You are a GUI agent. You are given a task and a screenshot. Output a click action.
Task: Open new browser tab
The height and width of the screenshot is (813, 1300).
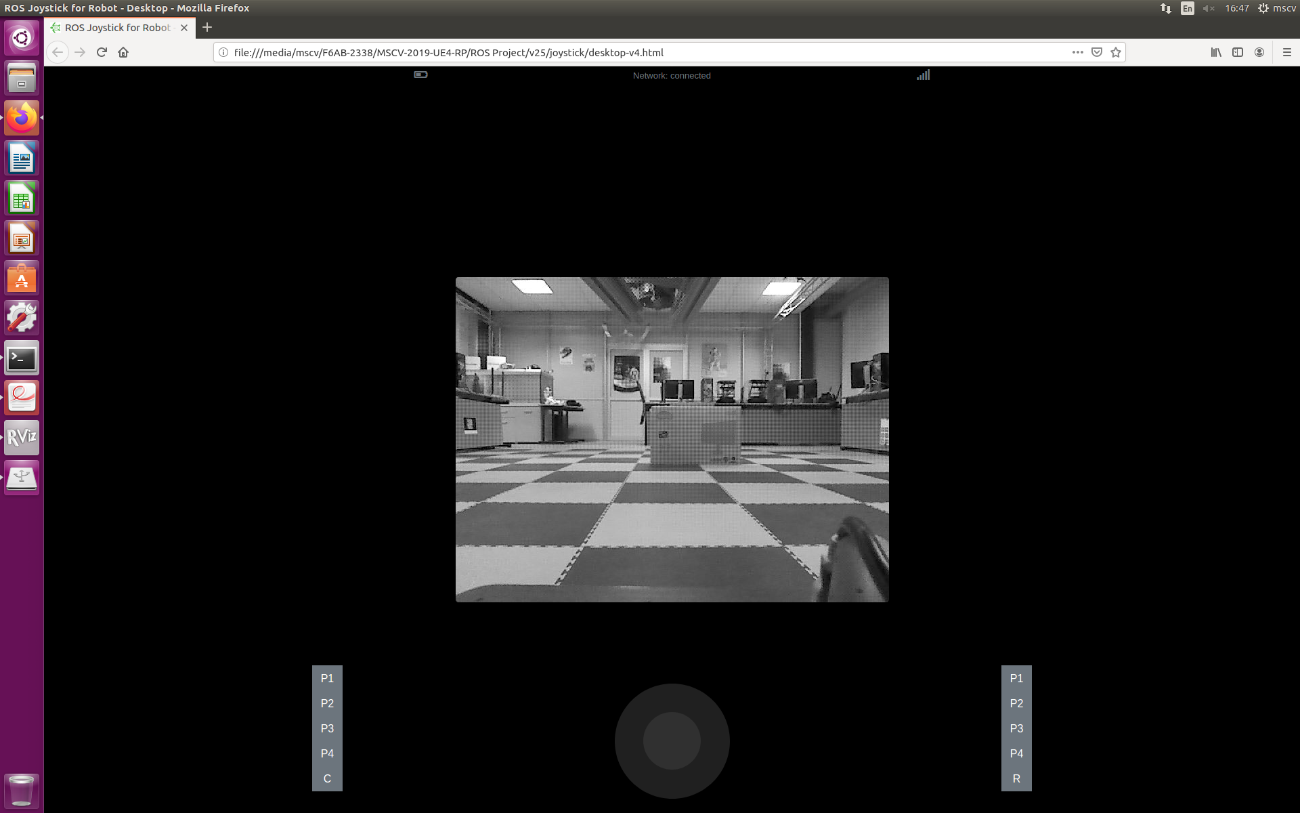click(207, 27)
